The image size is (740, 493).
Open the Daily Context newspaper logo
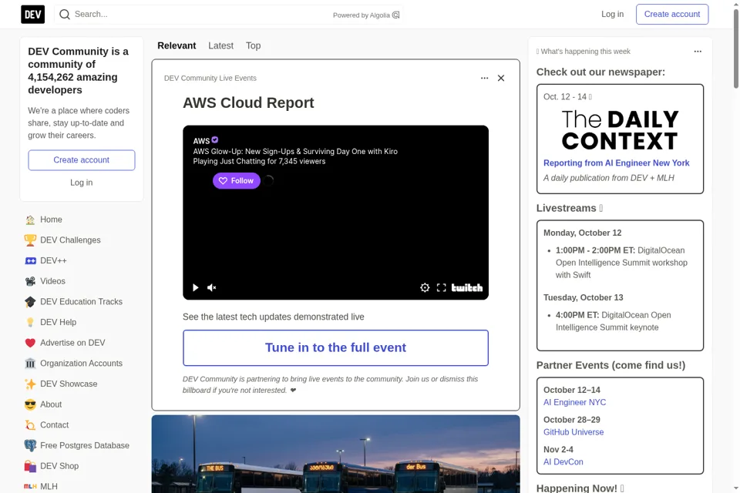tap(620, 129)
